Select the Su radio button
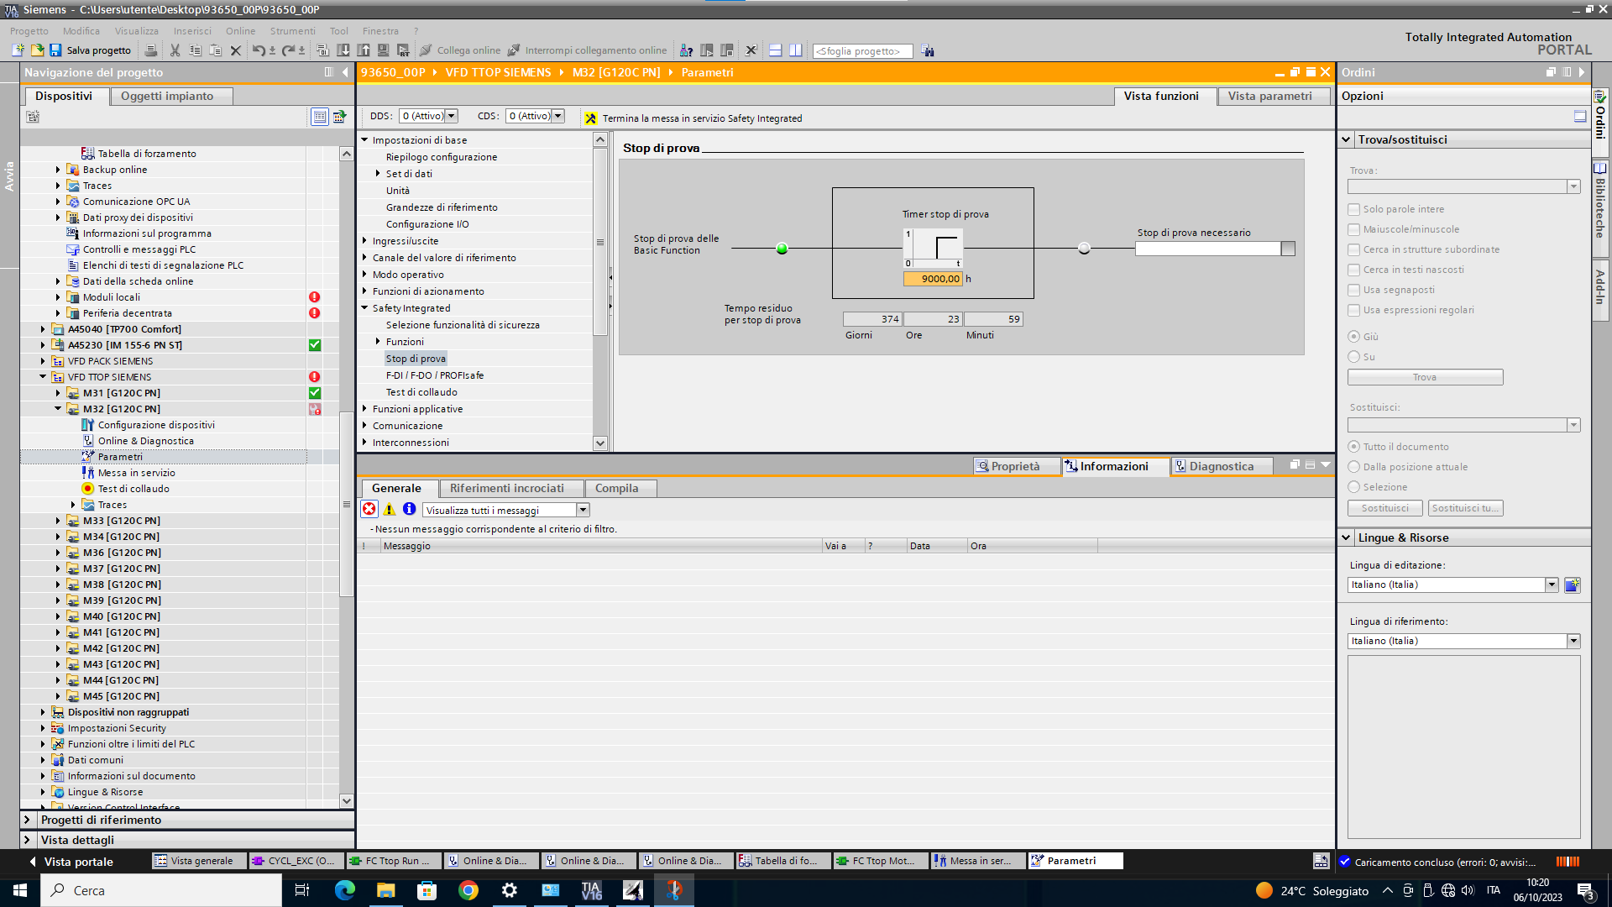Viewport: 1612px width, 907px height. [1353, 357]
